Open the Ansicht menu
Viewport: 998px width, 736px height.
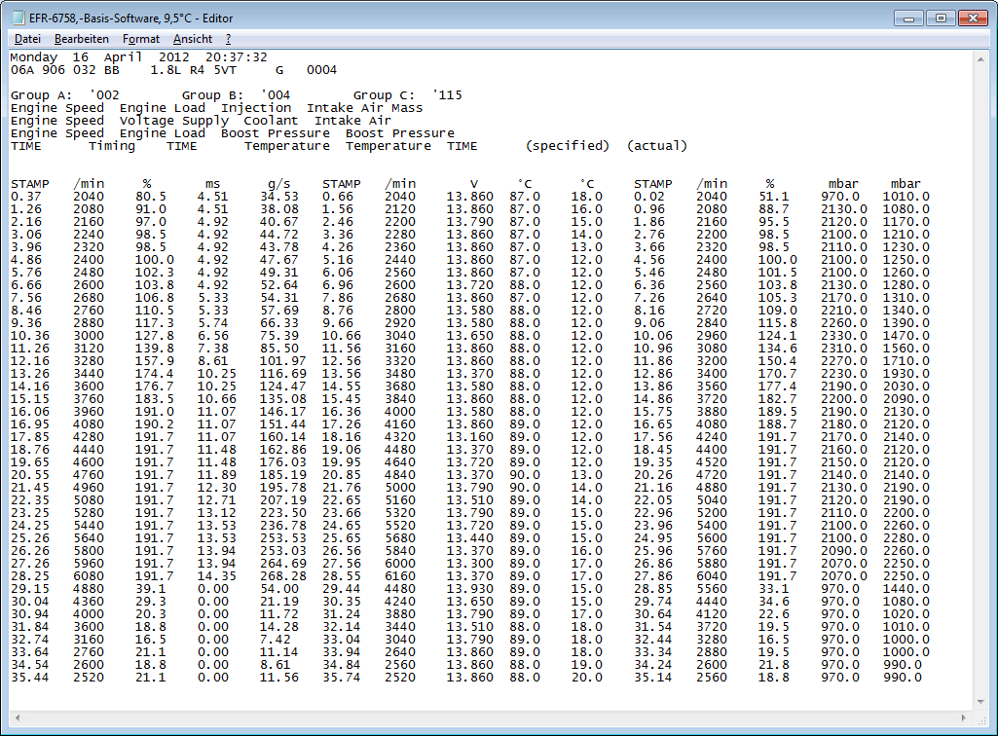click(192, 39)
